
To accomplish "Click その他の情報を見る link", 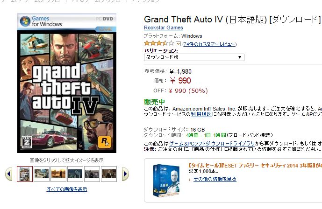I will 215,179.
